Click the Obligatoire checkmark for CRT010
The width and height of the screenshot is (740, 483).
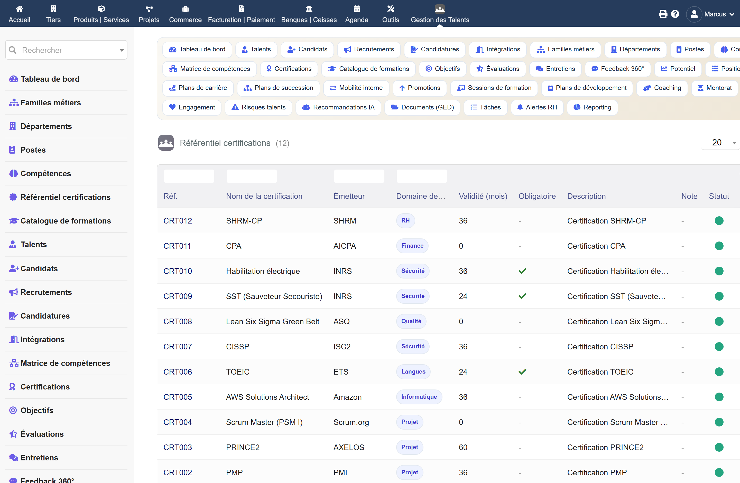(522, 271)
